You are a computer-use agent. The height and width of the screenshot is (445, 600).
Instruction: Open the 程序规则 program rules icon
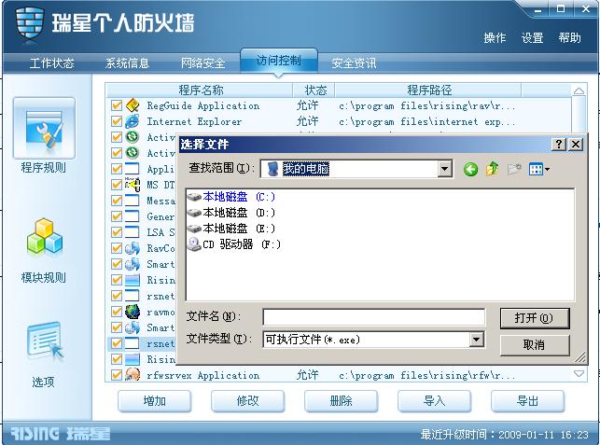click(x=44, y=129)
